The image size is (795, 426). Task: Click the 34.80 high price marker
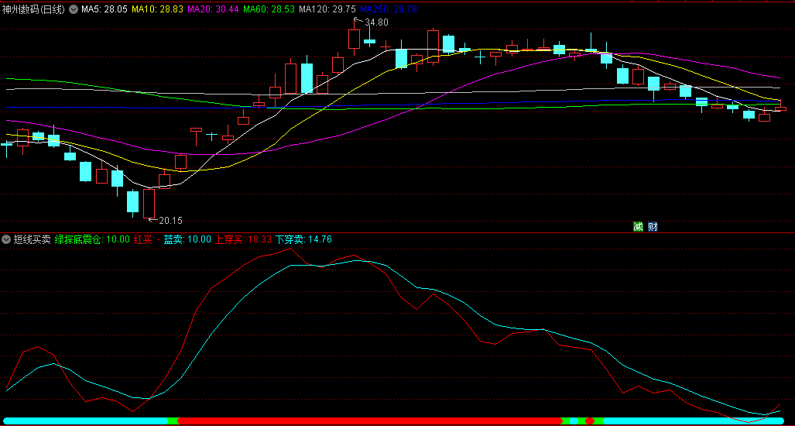click(x=376, y=22)
